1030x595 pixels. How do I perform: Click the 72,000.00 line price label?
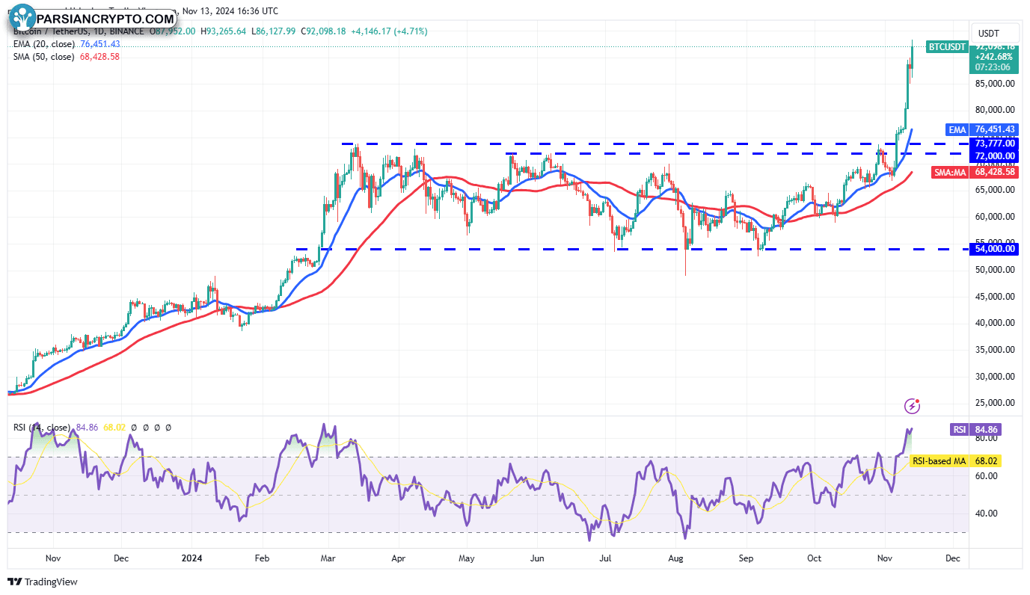(994, 155)
